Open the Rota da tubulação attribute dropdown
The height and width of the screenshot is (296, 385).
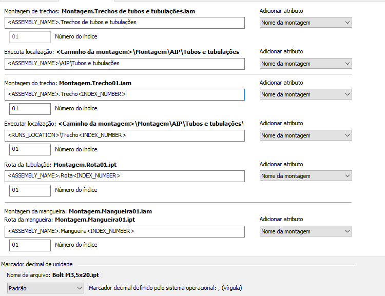coord(305,176)
